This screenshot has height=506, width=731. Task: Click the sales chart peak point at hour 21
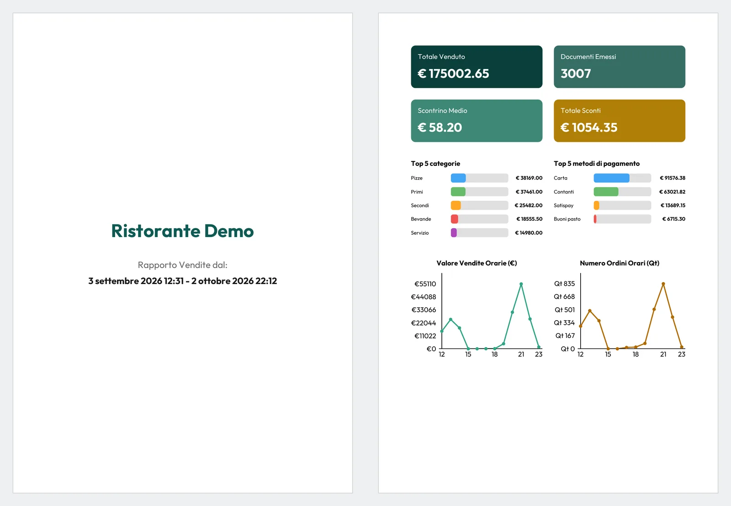(x=521, y=284)
